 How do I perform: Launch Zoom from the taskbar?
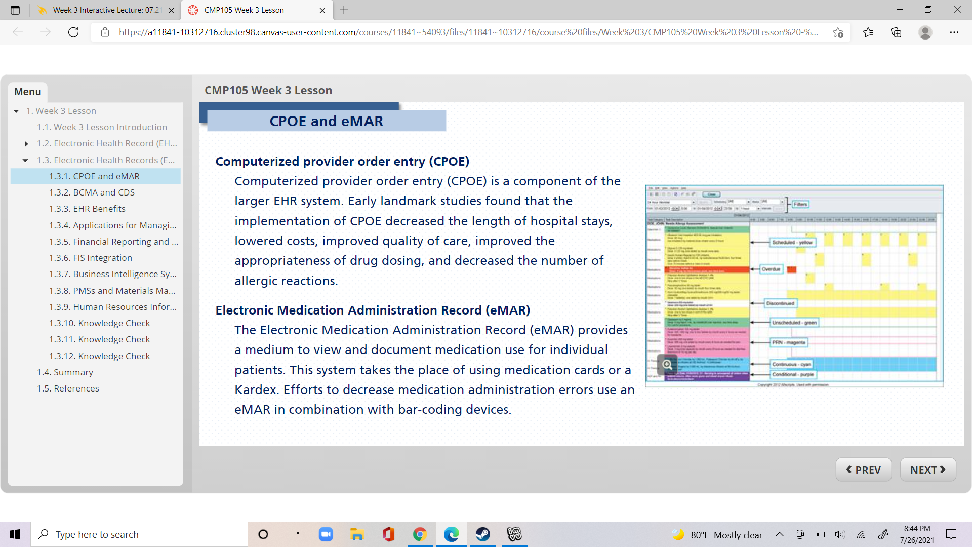[326, 534]
